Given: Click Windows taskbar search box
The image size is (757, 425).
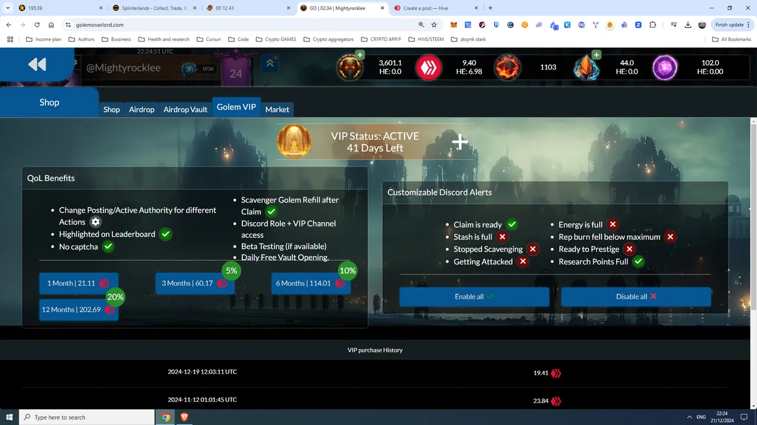Looking at the screenshot, I should point(87,417).
